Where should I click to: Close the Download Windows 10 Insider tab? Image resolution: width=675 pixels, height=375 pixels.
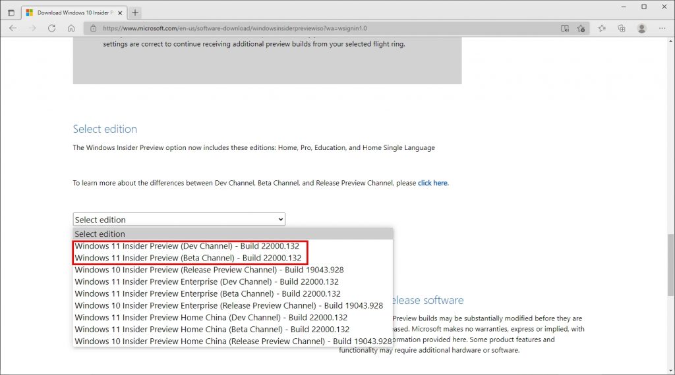(120, 13)
